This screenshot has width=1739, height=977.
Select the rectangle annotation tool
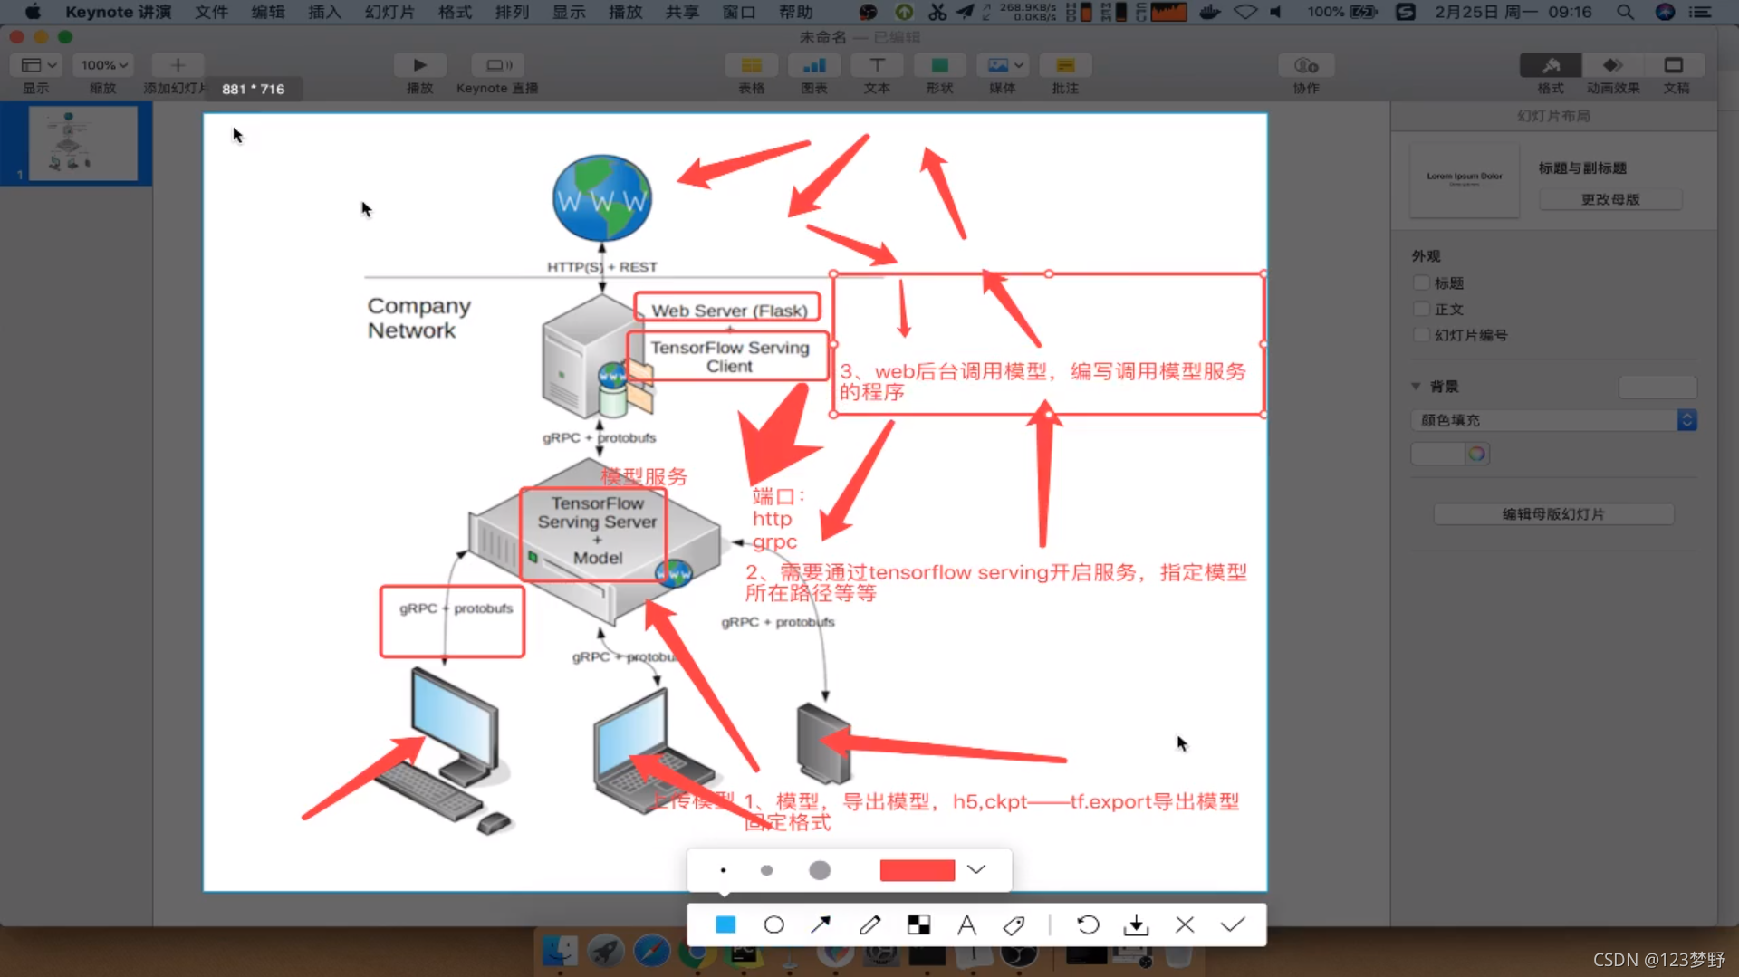coord(725,924)
